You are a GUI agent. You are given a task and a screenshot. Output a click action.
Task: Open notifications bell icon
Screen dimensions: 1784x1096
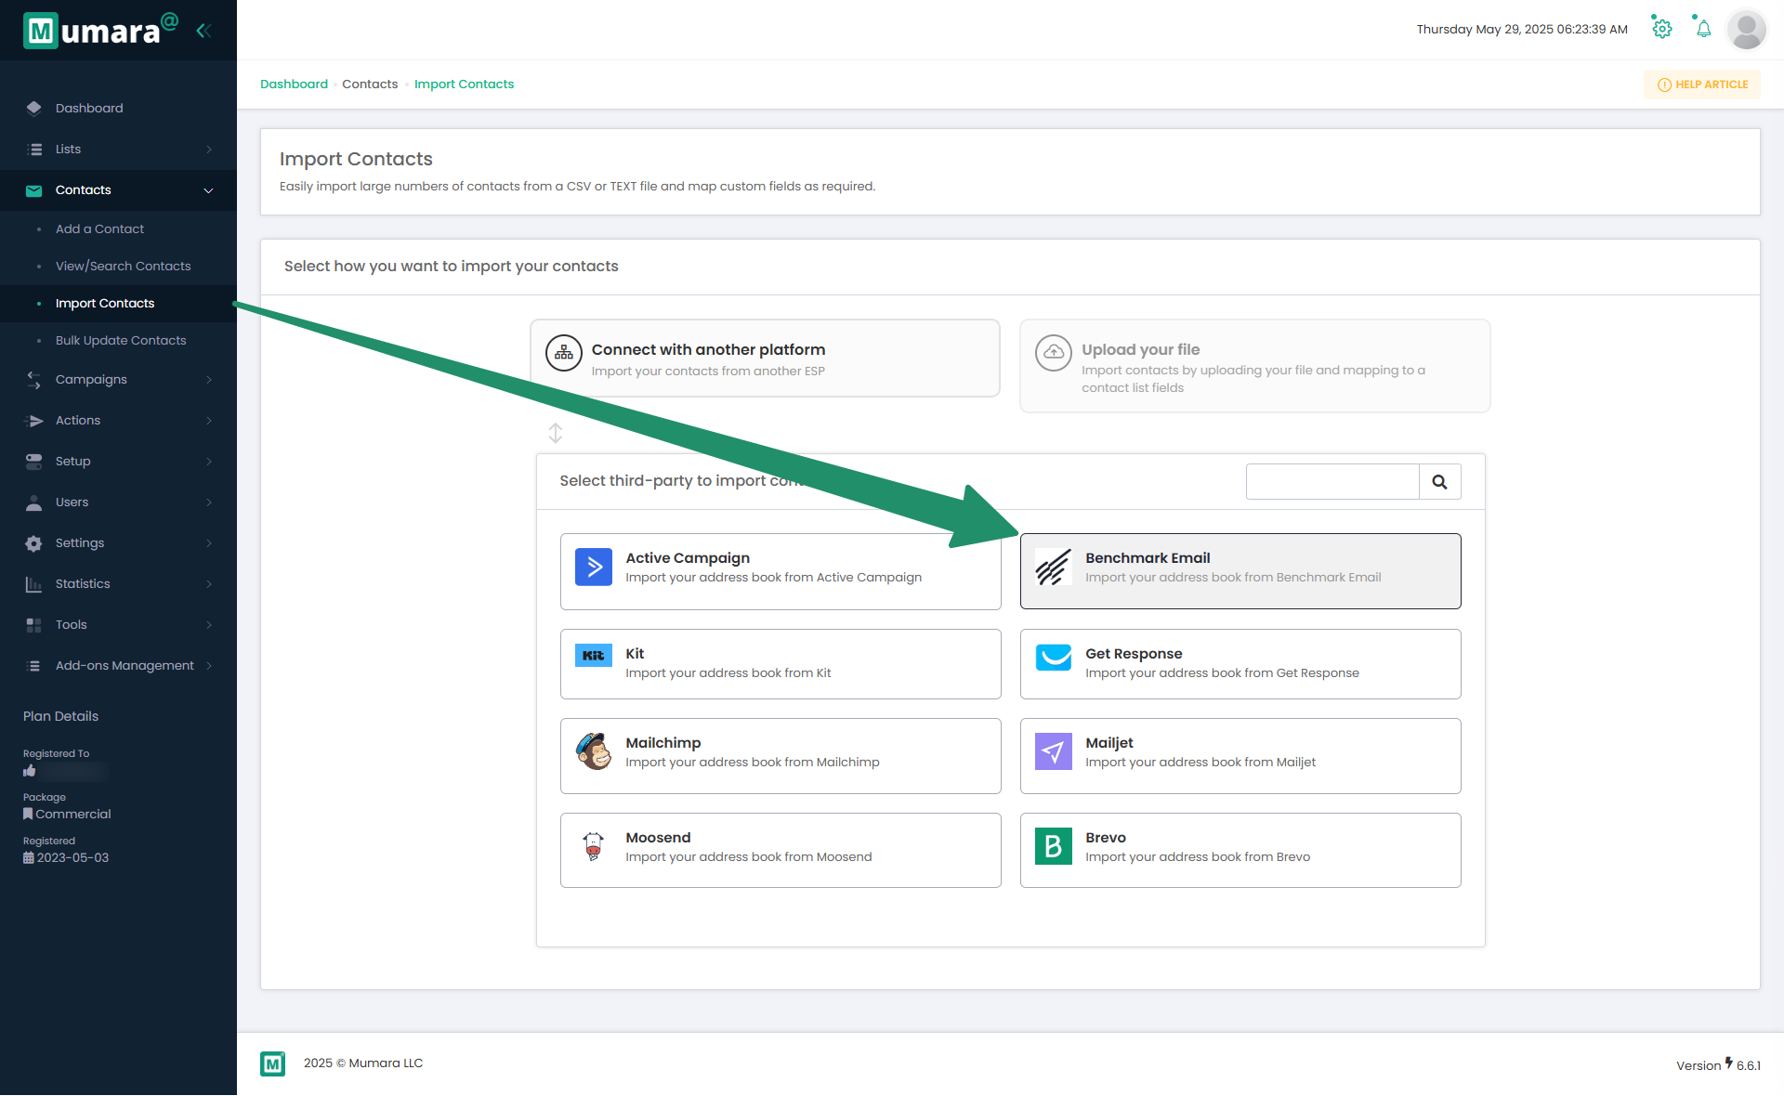click(1703, 29)
